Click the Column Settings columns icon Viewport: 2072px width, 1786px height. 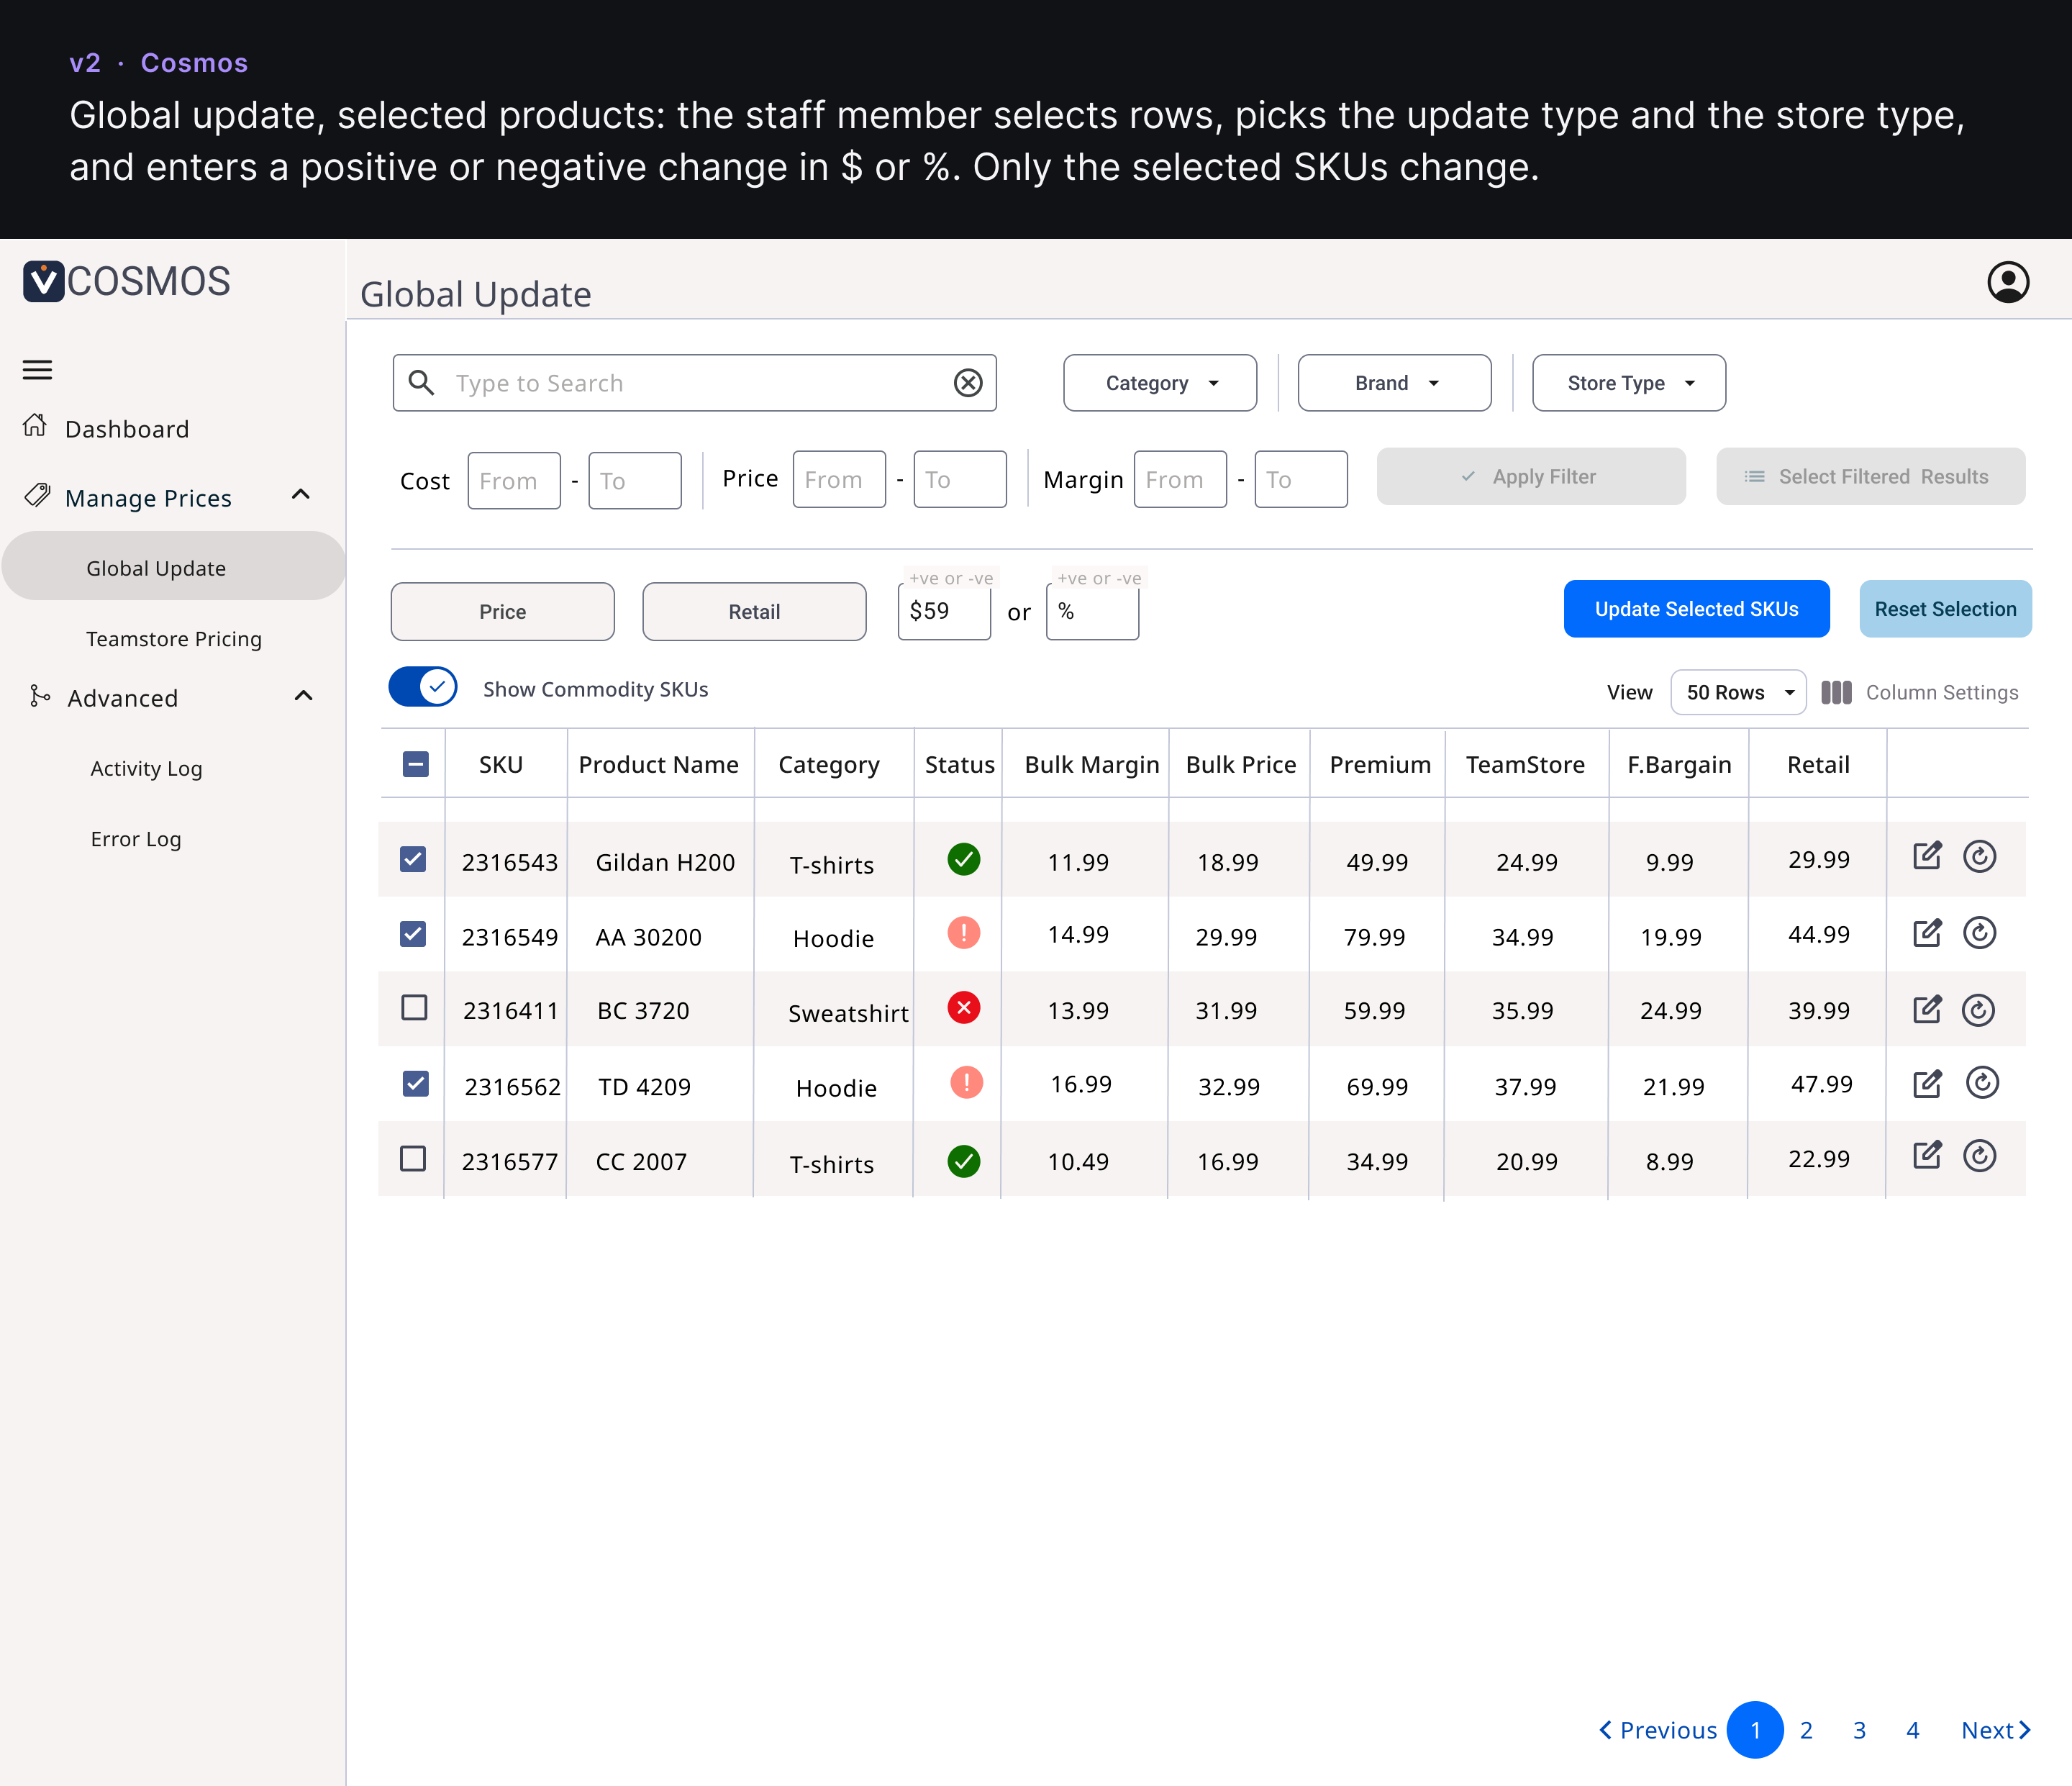pyautogui.click(x=1836, y=692)
